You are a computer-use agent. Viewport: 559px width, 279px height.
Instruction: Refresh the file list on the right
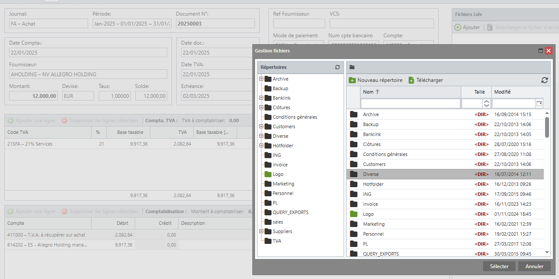click(544, 80)
